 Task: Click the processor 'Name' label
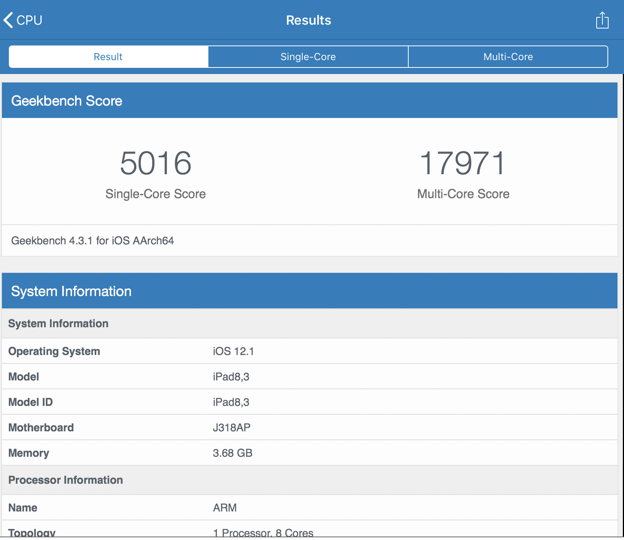[x=23, y=508]
